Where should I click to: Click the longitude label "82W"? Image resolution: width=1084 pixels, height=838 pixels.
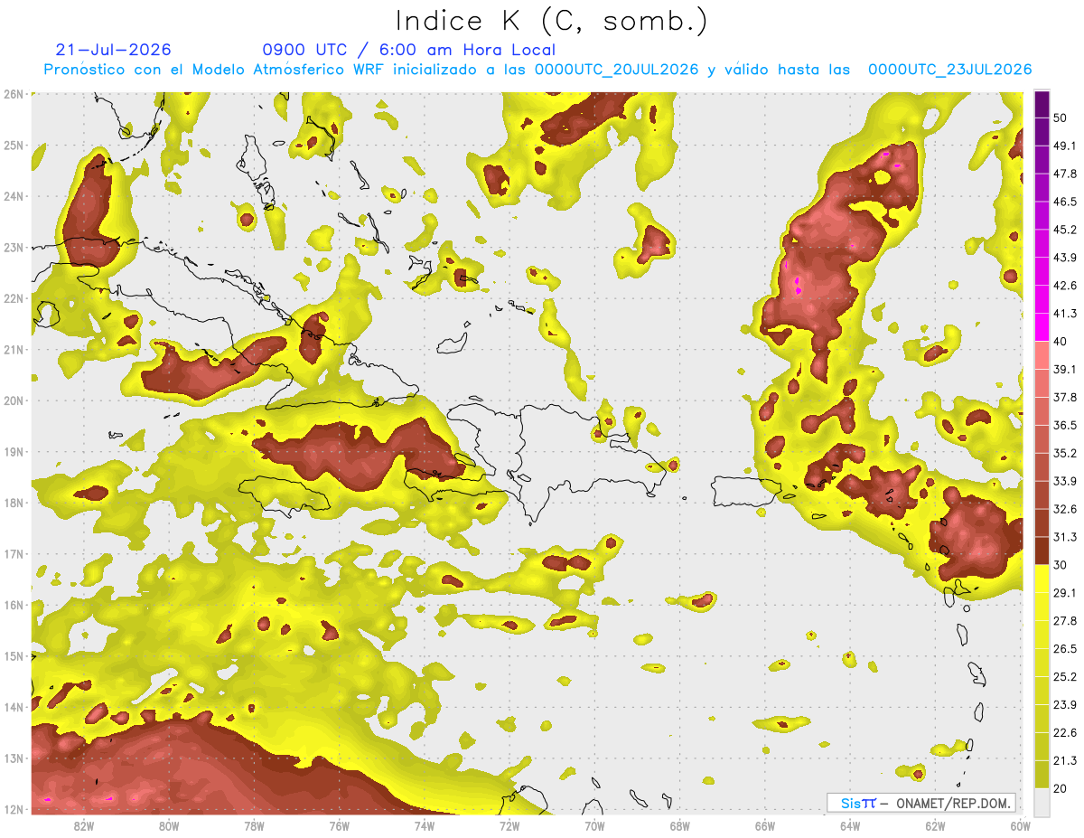[84, 826]
